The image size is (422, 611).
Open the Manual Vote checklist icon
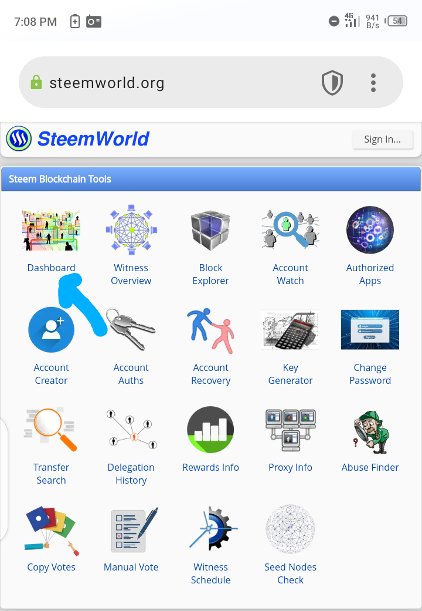click(134, 530)
